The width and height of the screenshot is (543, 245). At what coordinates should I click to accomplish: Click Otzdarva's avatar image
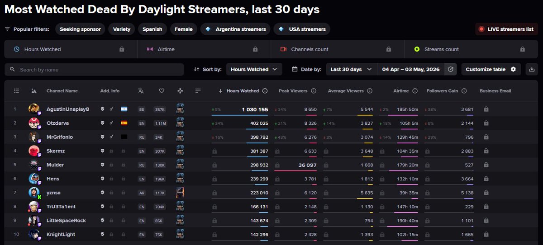34,123
